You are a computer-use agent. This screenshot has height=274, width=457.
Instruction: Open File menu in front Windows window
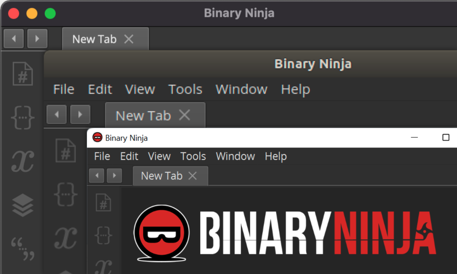102,156
